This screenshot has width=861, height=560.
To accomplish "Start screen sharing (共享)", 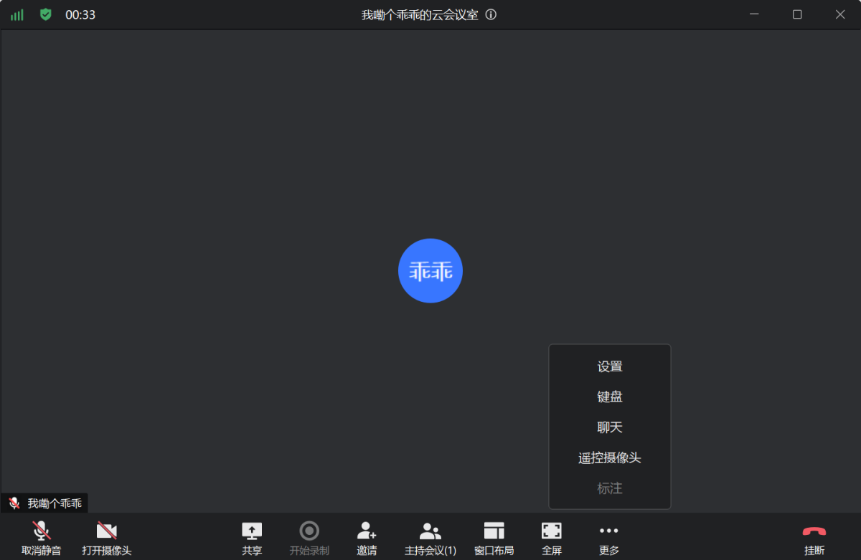I will (x=252, y=538).
